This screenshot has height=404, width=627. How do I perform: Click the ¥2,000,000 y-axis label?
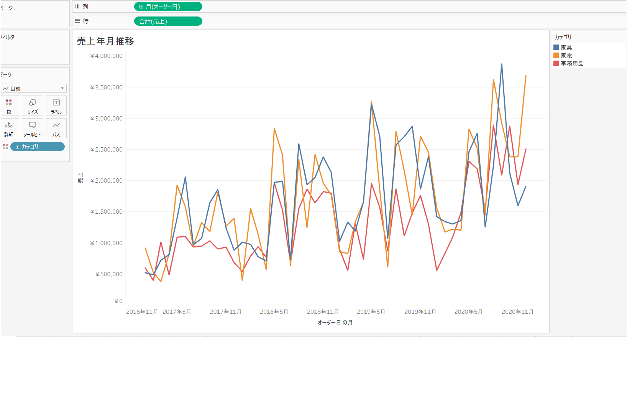[x=106, y=181]
